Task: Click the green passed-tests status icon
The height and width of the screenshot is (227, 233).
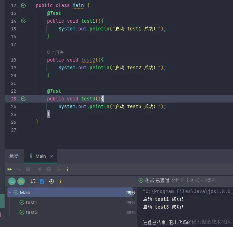Action: point(141,180)
